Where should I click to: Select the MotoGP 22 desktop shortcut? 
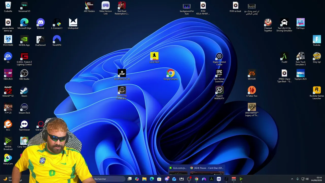(8, 92)
